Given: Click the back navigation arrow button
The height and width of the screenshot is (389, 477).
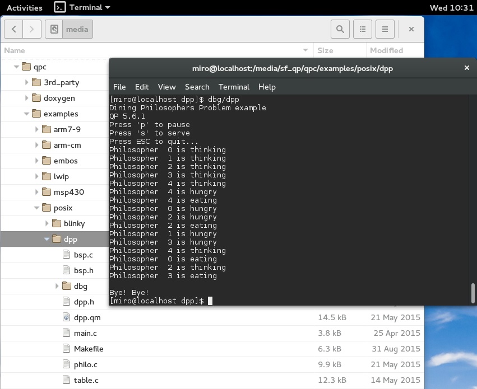Looking at the screenshot, I should pyautogui.click(x=13, y=29).
